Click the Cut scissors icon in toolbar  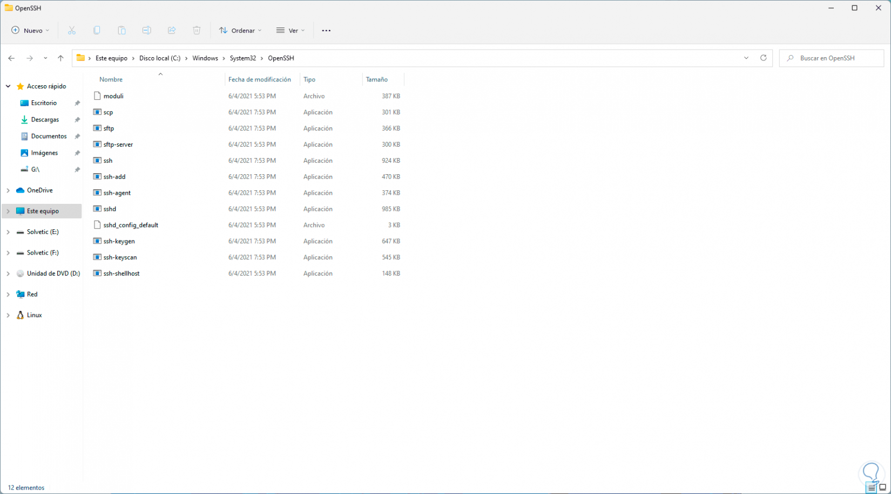[72, 30]
